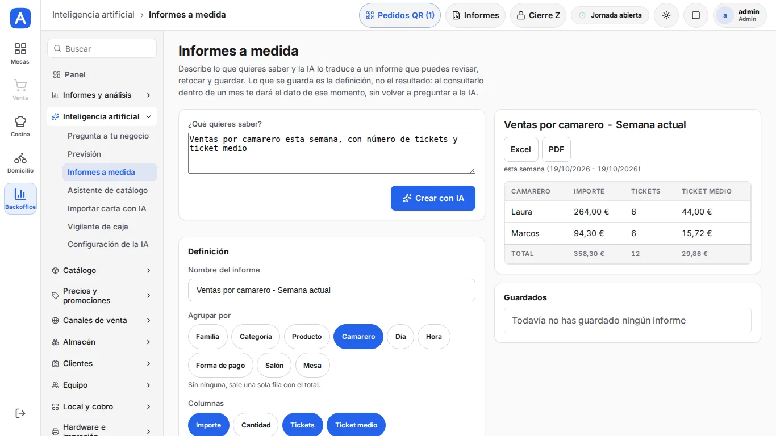Image resolution: width=776 pixels, height=436 pixels.
Task: Click the logout icon in sidebar
Action: [20, 413]
